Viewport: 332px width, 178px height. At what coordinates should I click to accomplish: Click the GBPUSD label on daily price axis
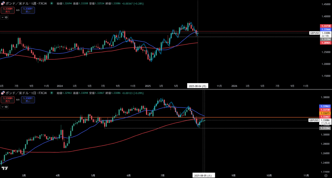coord(314,120)
